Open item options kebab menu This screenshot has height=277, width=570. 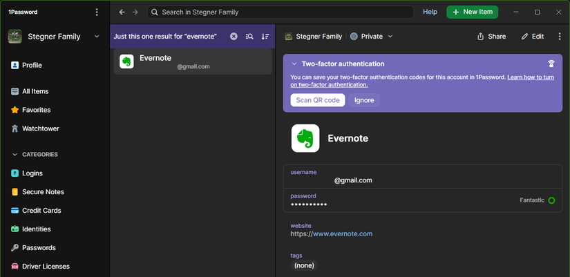(560, 37)
